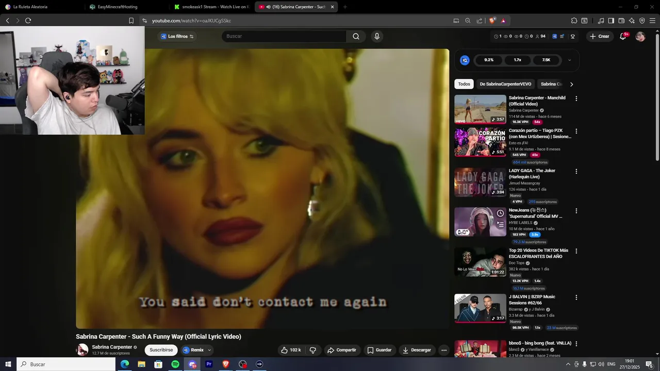660x371 pixels.
Task: Switch to La Ruleta Aleatoria browser tab
Action: pyautogui.click(x=41, y=7)
